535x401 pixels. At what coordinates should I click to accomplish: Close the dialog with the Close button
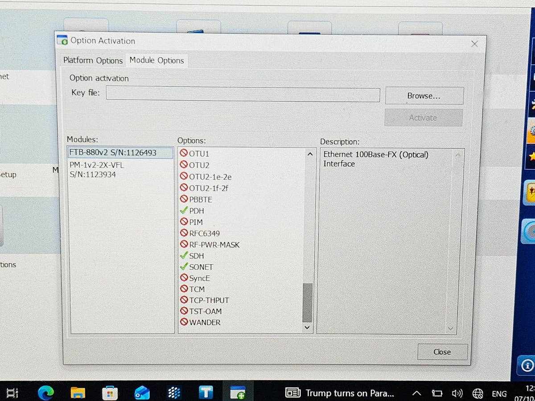[442, 352]
